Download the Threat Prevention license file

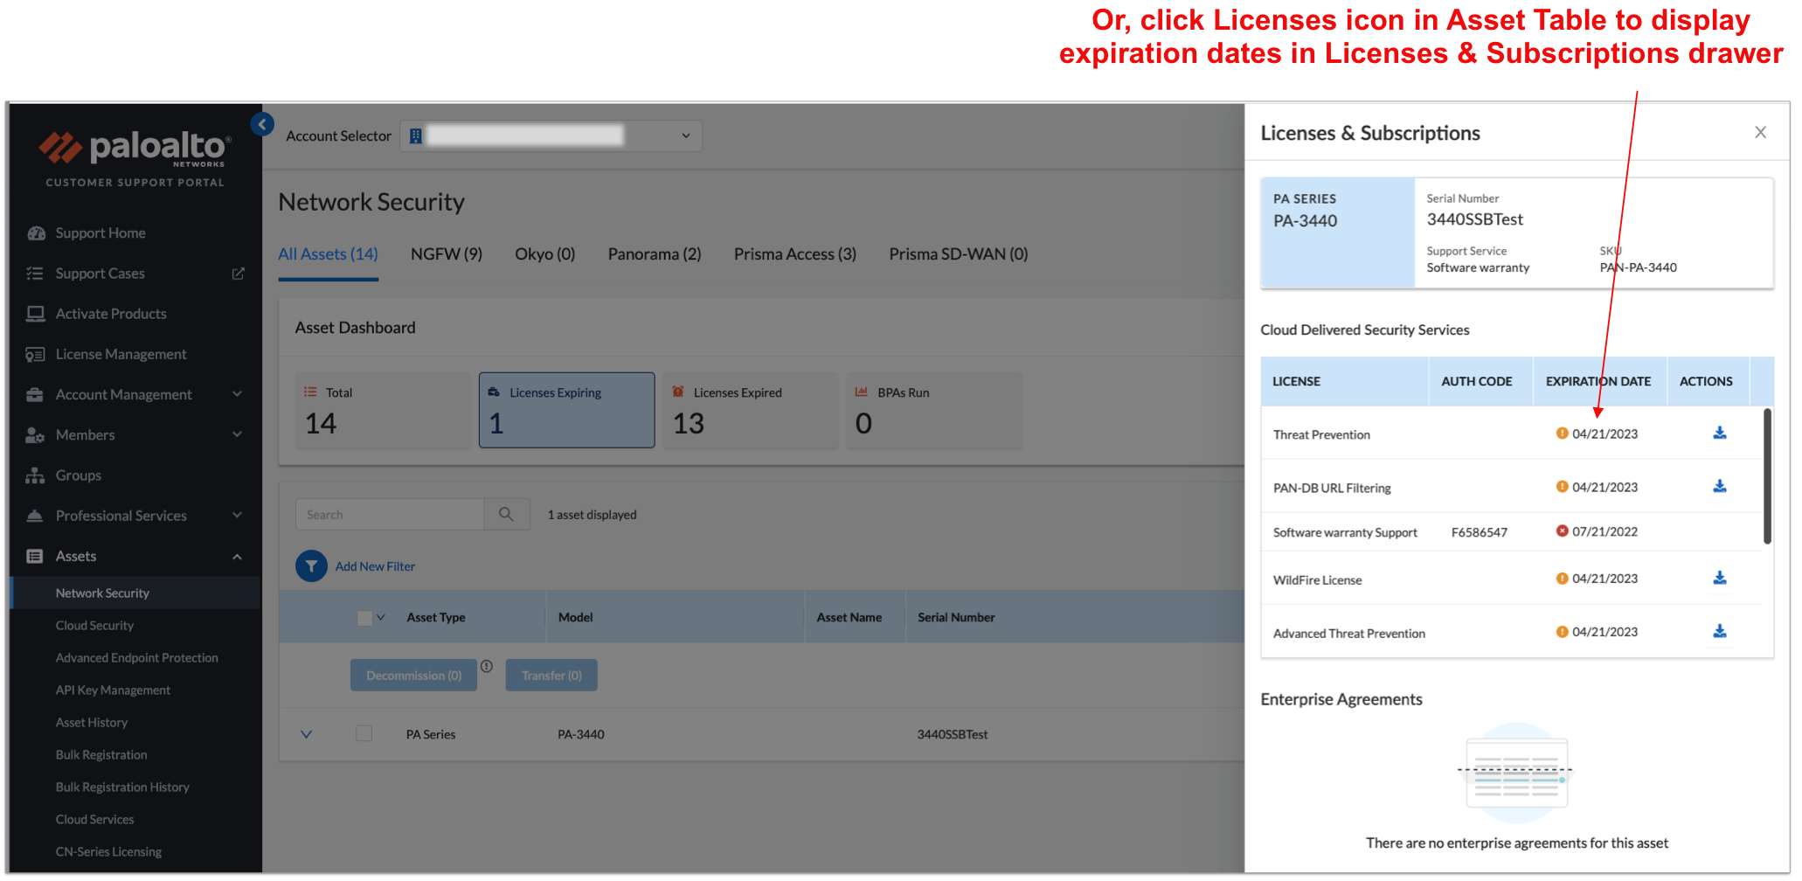tap(1720, 432)
